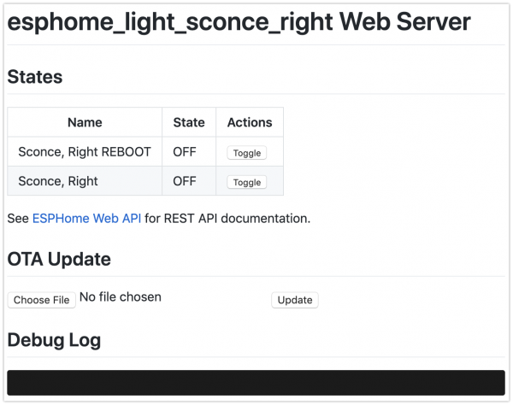Click the No file chosen label
The image size is (513, 405).
[x=121, y=297]
